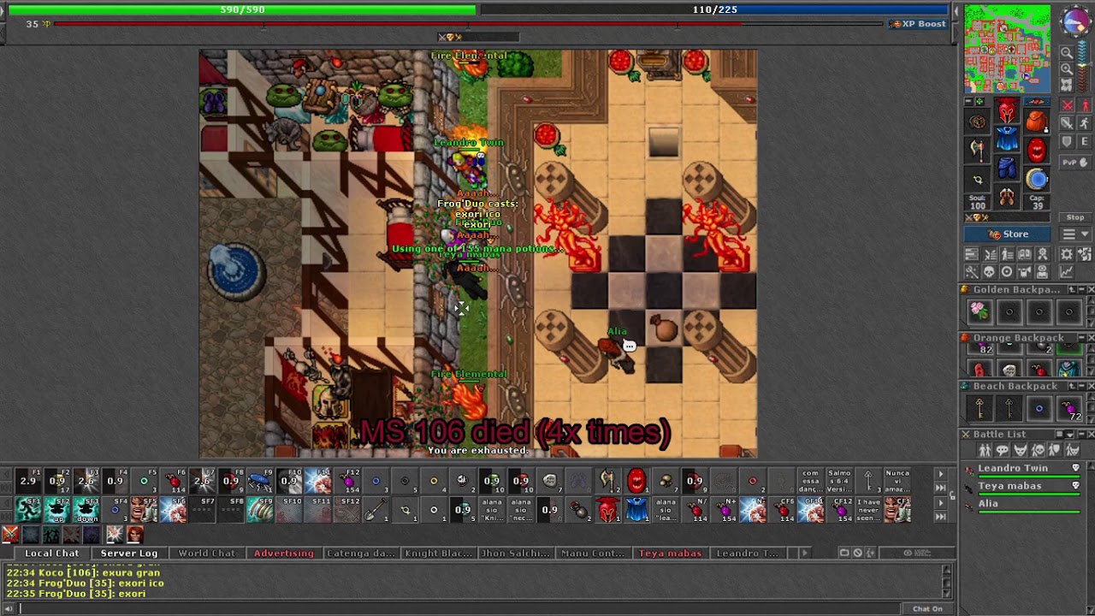Click the flower item in Golden Backpack
The height and width of the screenshot is (616, 1095).
coord(980,312)
